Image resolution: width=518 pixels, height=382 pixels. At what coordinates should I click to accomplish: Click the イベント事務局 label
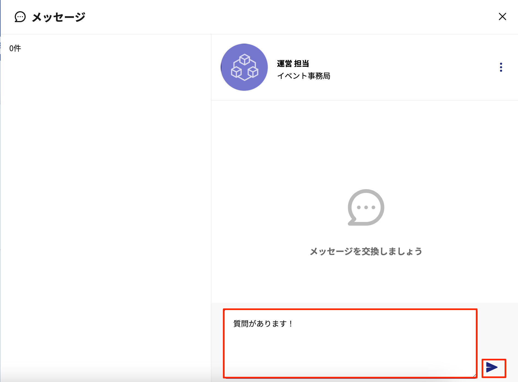coord(304,77)
